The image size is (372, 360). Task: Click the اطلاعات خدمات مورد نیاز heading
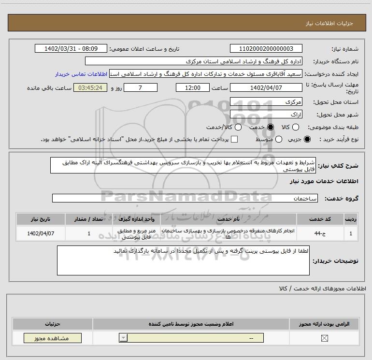pyautogui.click(x=324, y=181)
